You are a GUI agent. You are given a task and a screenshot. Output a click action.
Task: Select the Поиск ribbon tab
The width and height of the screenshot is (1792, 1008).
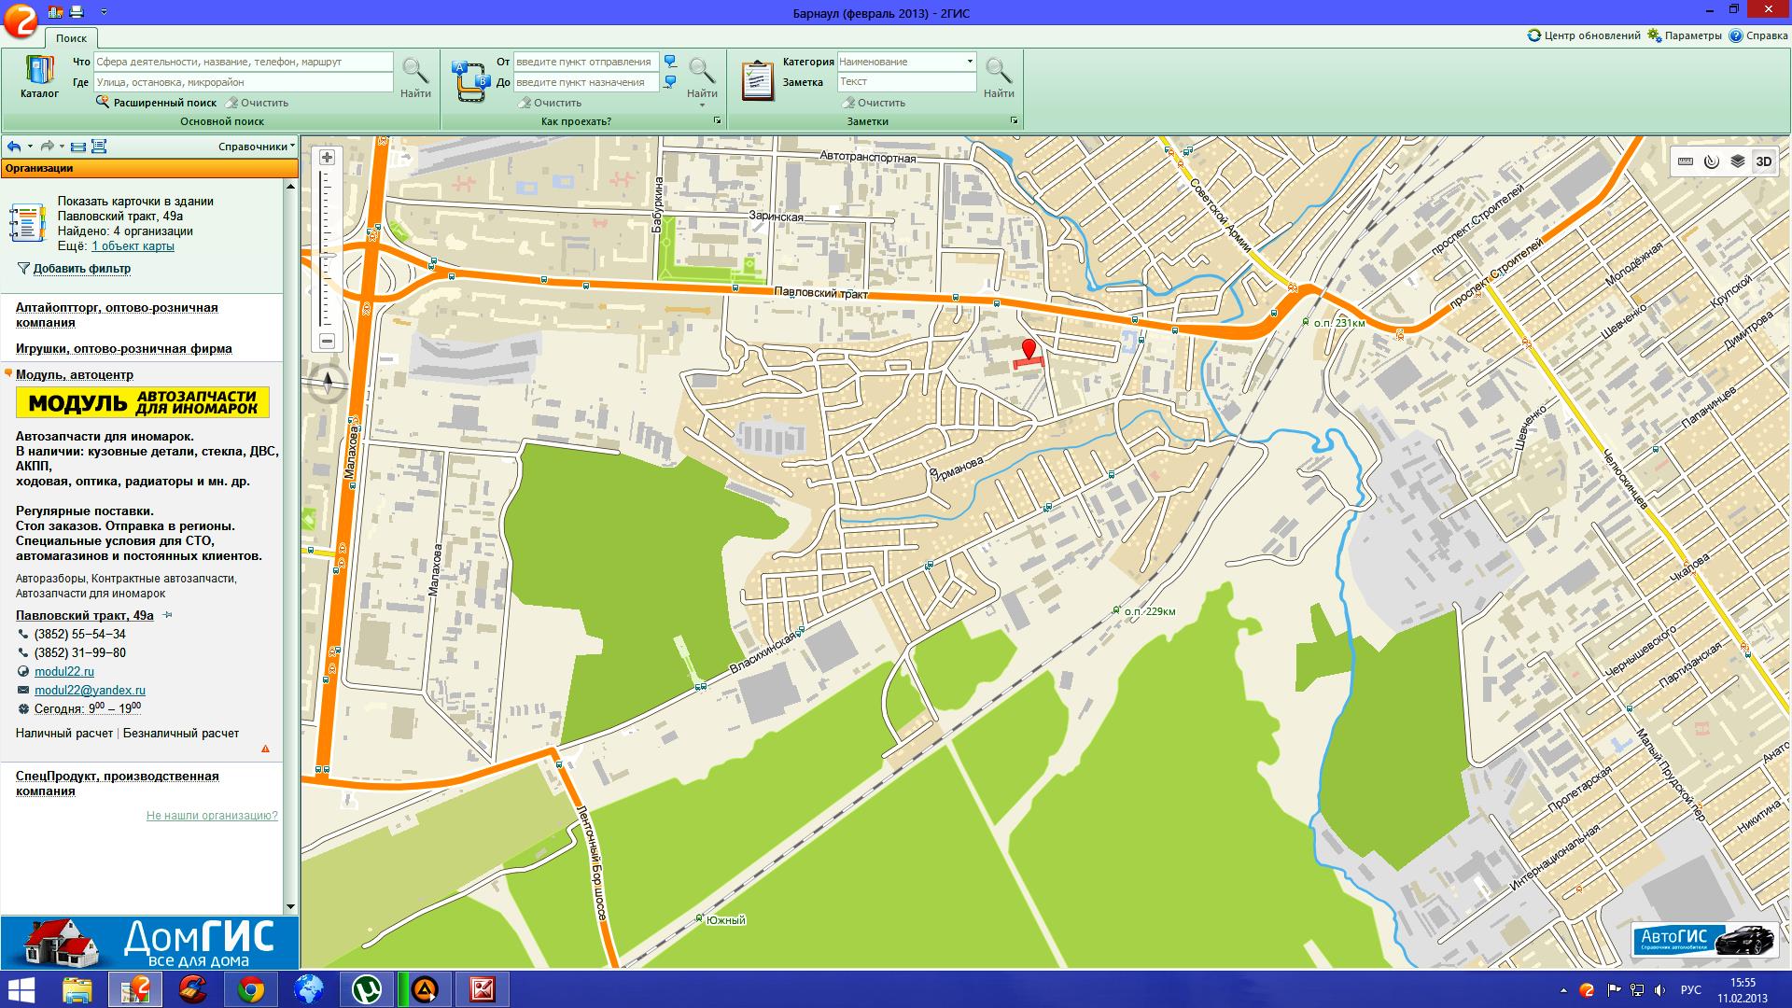coord(71,38)
